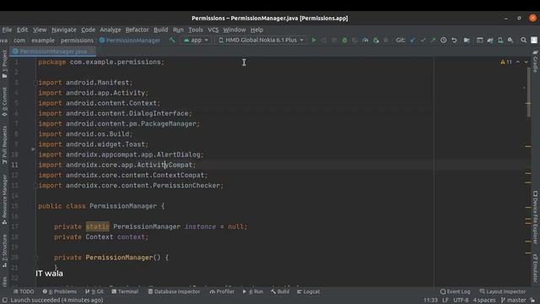
Task: Click the PermissionManager breadcrumb in navigation bar
Action: point(130,41)
